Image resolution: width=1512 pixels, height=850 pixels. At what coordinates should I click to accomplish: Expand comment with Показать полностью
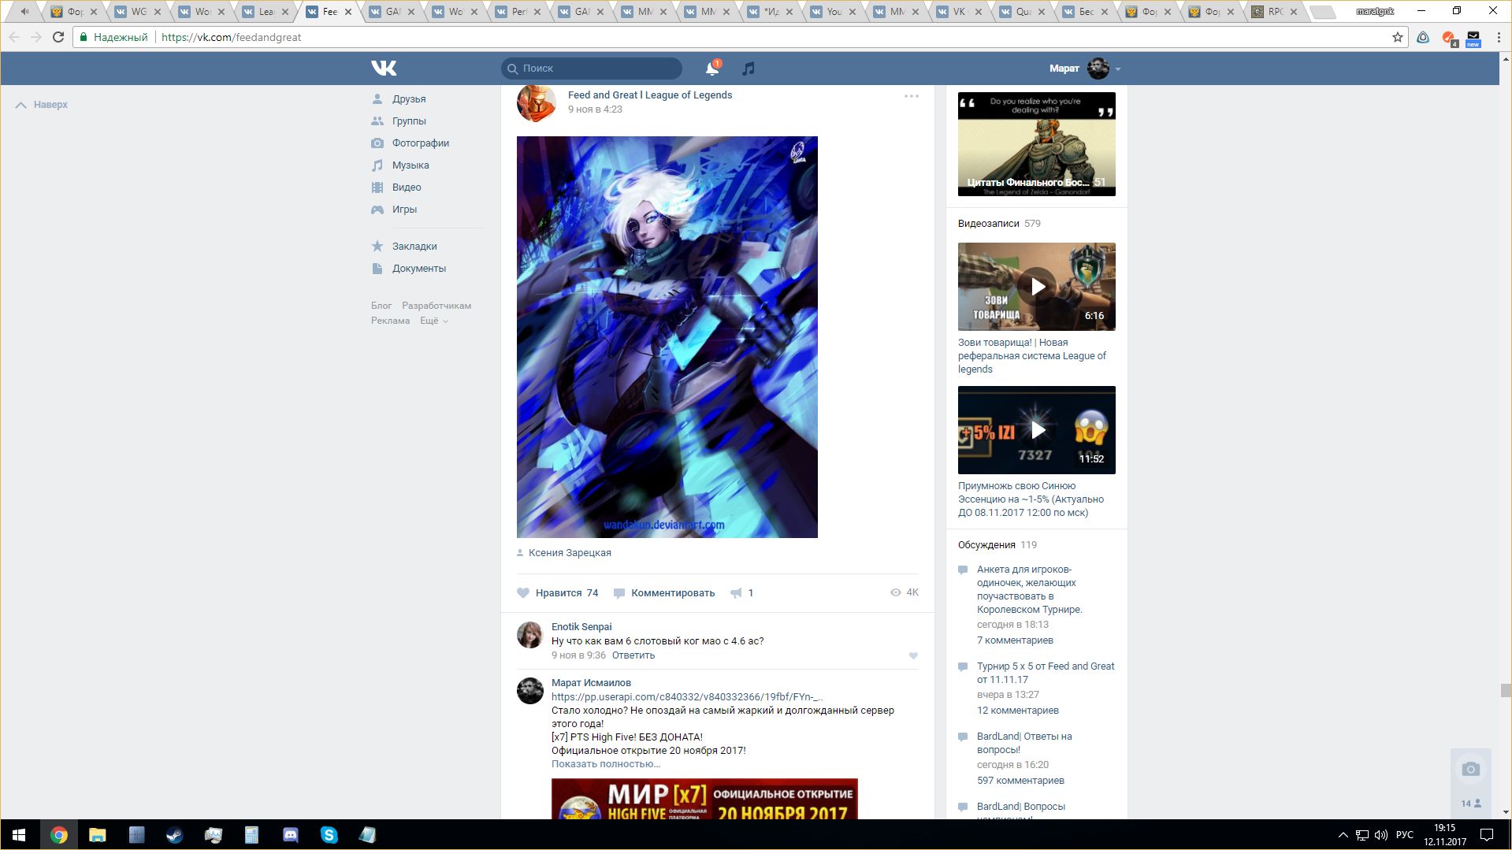click(x=606, y=764)
